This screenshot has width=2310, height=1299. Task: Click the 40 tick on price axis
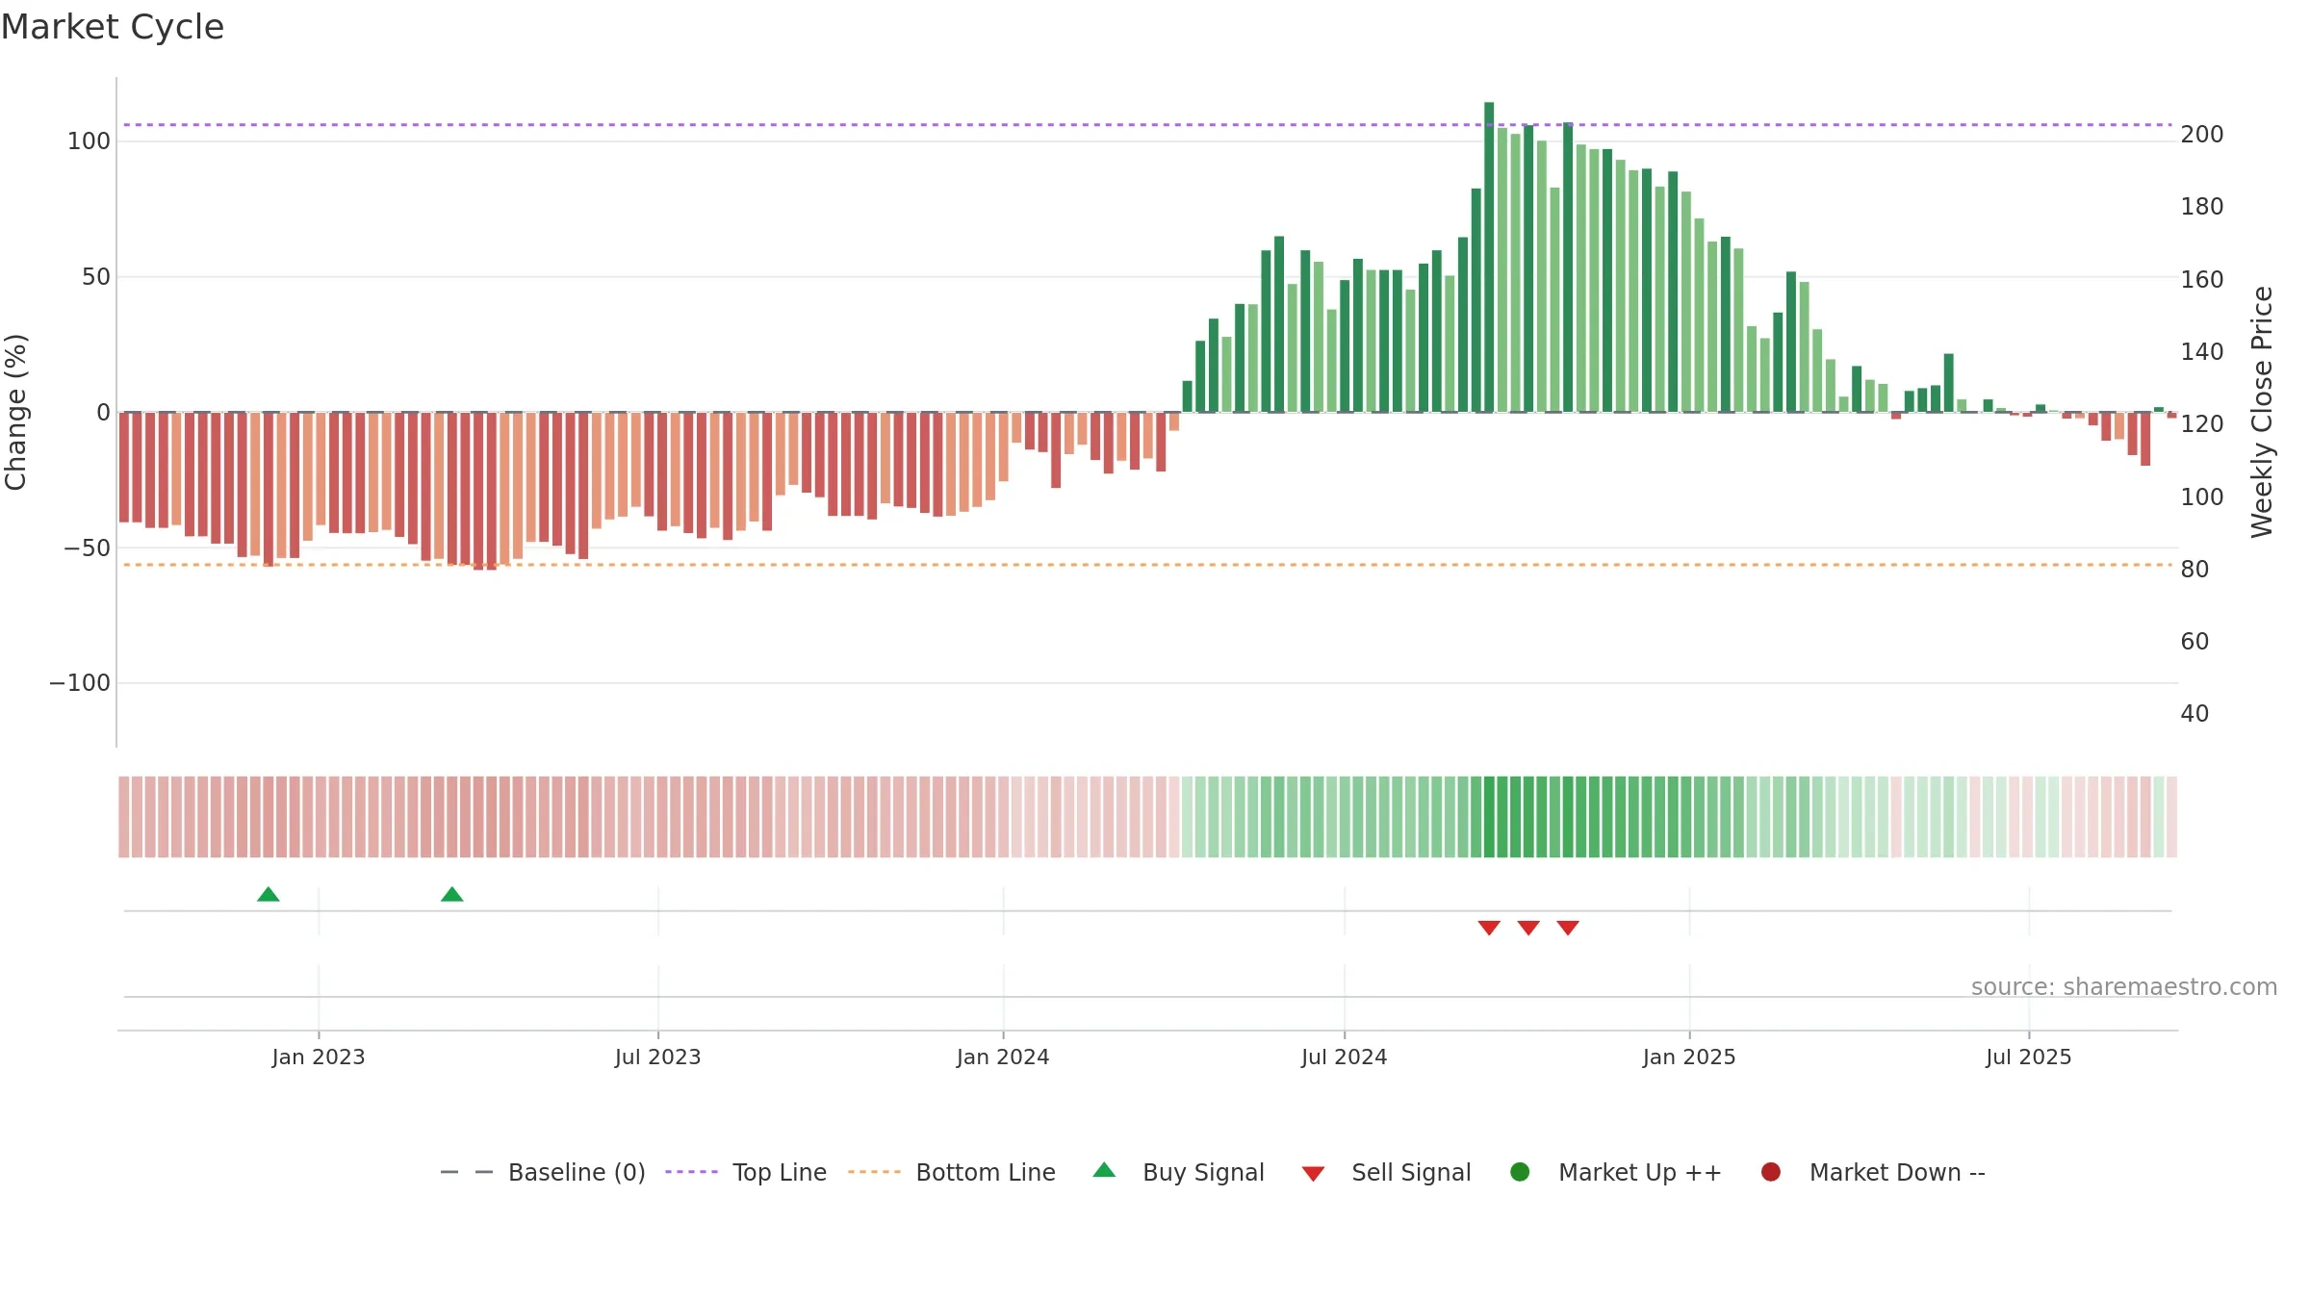tap(2194, 714)
